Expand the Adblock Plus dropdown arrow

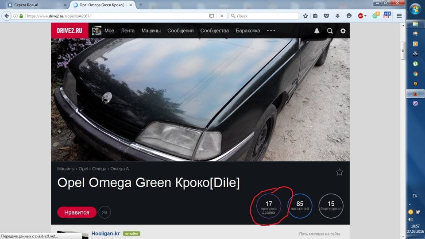pos(365,16)
